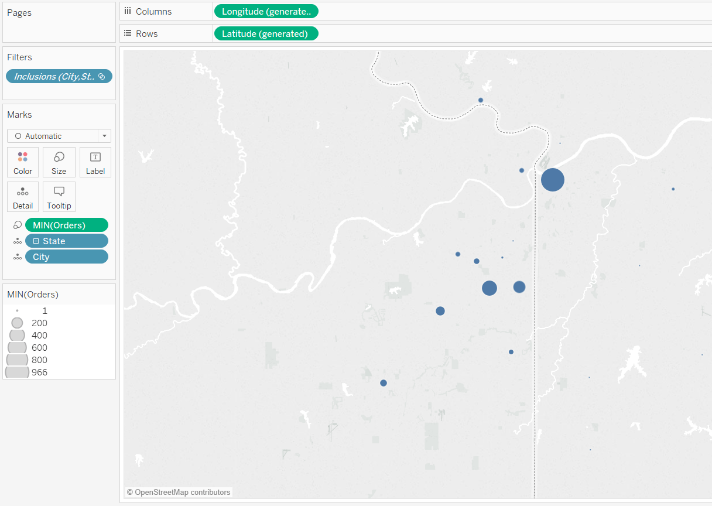Open the Color property in the Marks card
This screenshot has width=712, height=506.
click(x=22, y=162)
